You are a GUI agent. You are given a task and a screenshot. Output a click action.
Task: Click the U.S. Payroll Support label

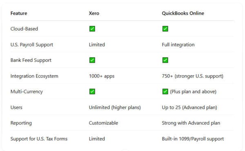pyautogui.click(x=32, y=45)
